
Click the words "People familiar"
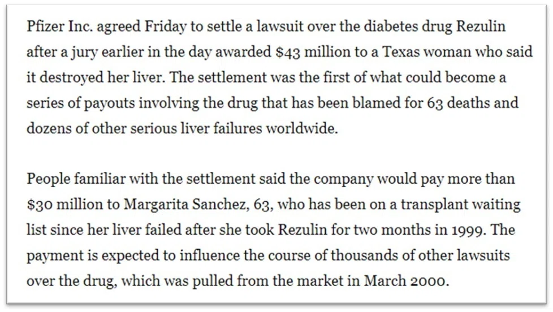(x=76, y=179)
